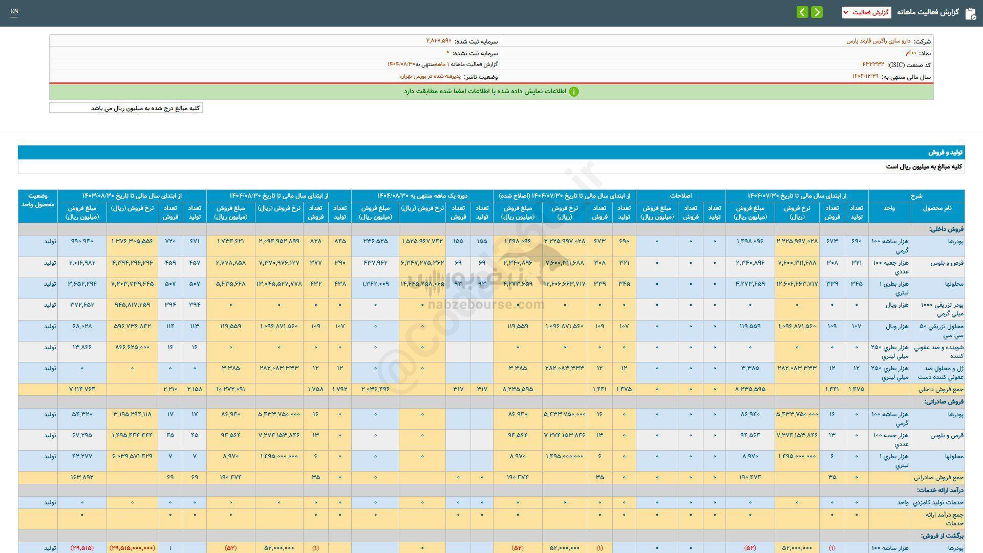Image resolution: width=983 pixels, height=553 pixels.
Task: Click the وضعیت محصول-واحد column header
Action: [x=38, y=200]
